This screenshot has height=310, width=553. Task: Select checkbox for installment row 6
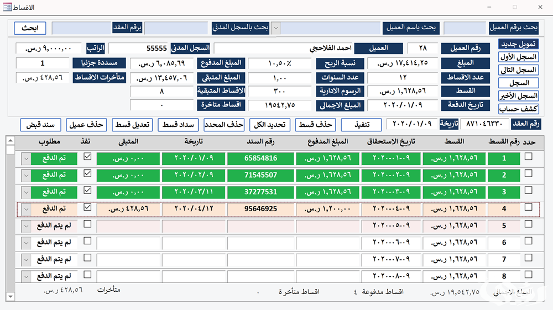tap(528, 241)
